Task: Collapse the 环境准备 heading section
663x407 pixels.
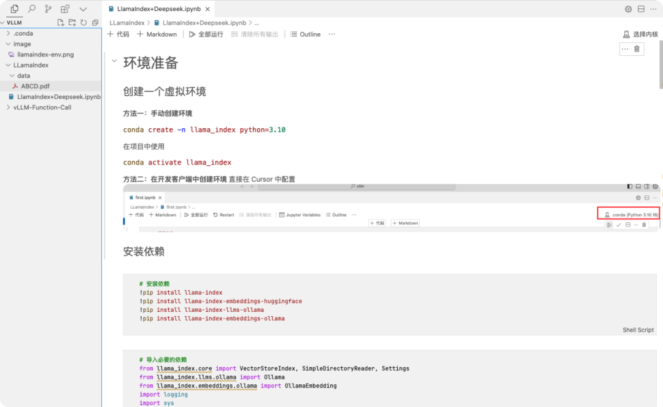Action: click(x=114, y=61)
